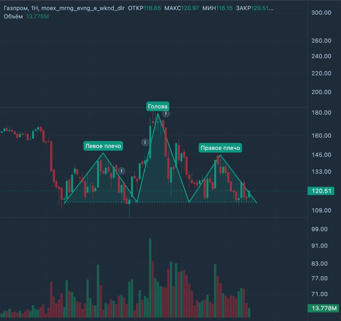Viewport: 341px width, 321px height.
Task: Select the Голова pattern label
Action: [x=158, y=106]
